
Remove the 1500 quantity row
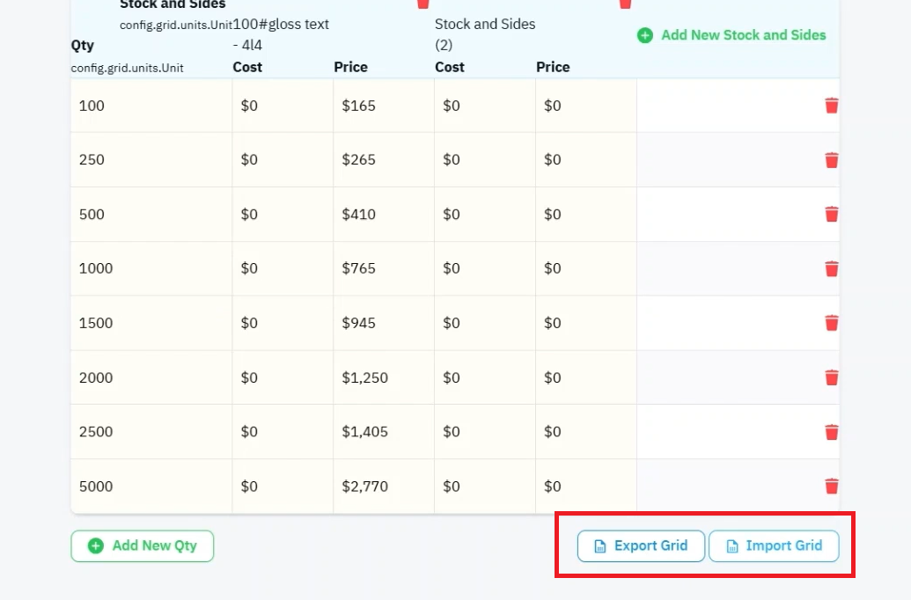point(832,323)
